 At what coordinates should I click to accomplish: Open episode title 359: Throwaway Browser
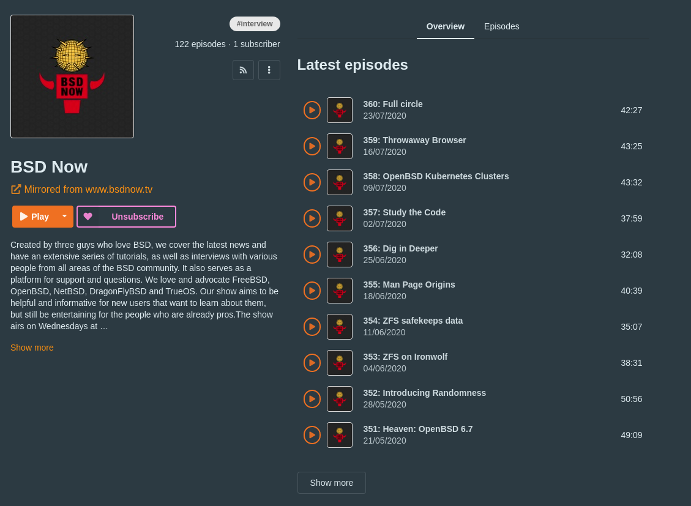point(415,140)
